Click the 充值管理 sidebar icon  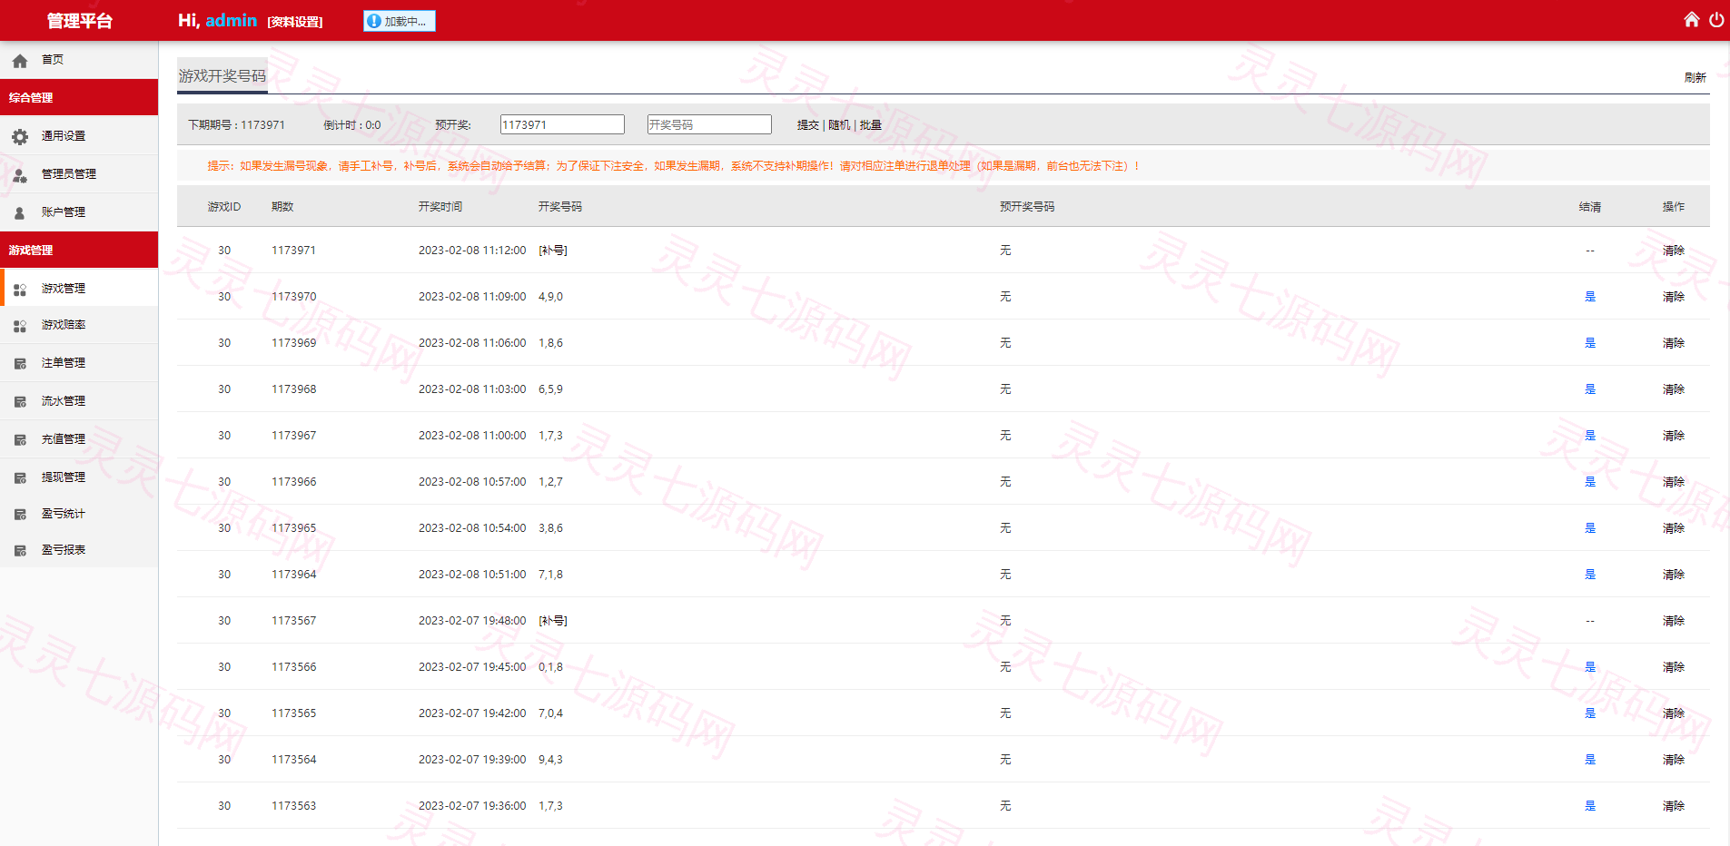pos(20,440)
